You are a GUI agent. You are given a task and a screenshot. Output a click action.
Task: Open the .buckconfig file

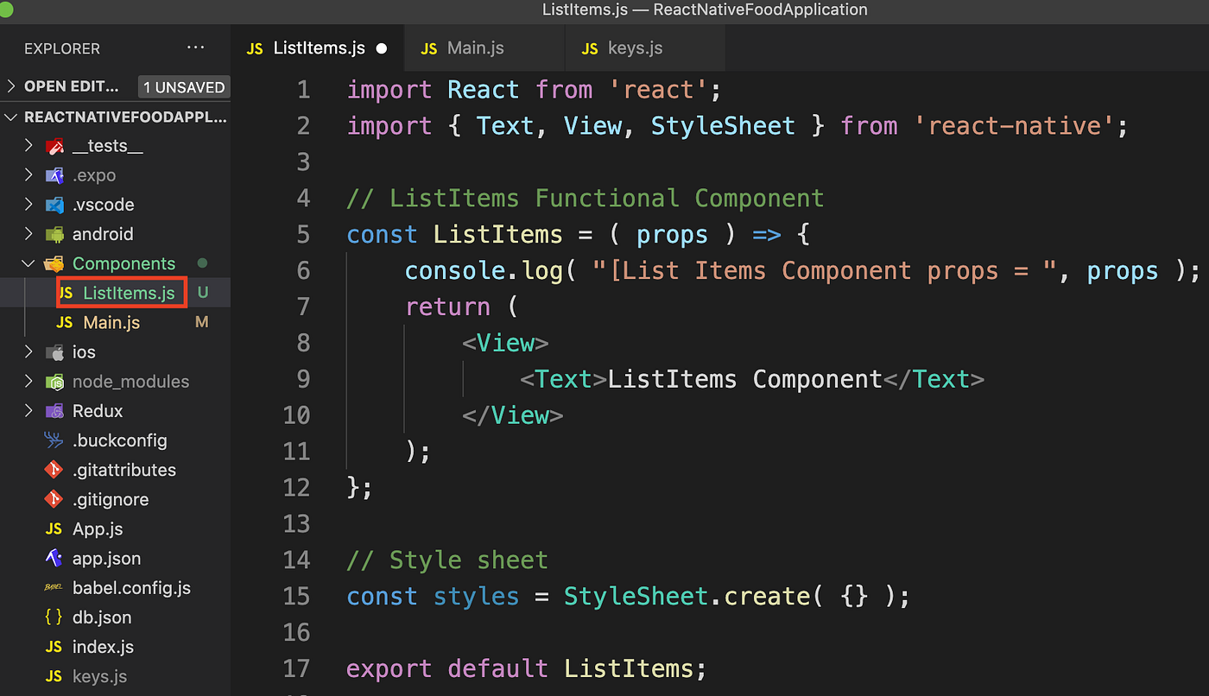click(120, 440)
